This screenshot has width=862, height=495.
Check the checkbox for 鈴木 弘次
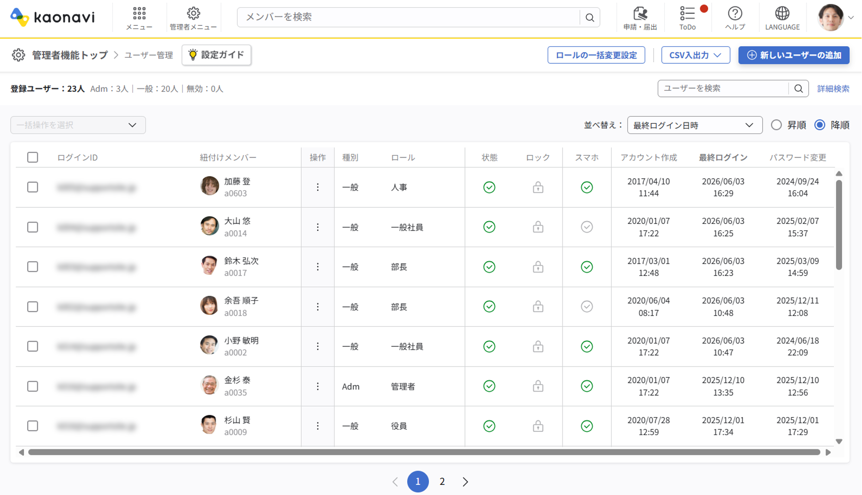tap(32, 267)
